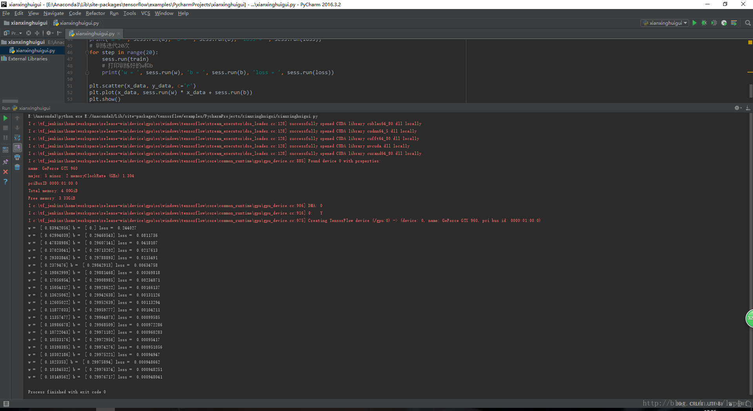Image resolution: width=753 pixels, height=411 pixels.
Task: Toggle soft-wrap in the console
Action: (17, 138)
